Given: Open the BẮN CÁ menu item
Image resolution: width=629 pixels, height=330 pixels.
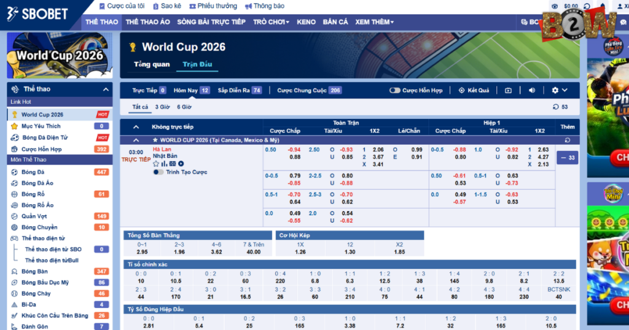Looking at the screenshot, I should point(335,22).
